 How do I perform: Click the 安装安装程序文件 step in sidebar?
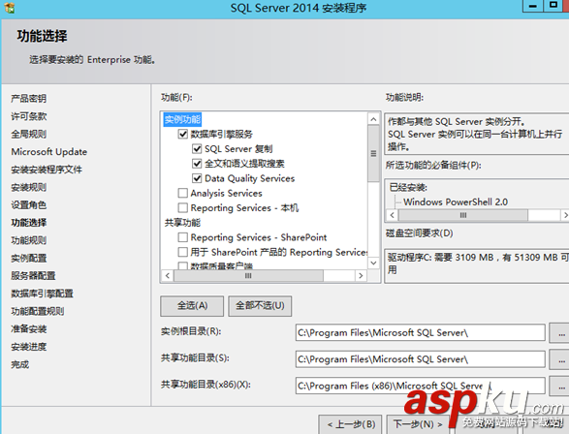[x=47, y=170]
